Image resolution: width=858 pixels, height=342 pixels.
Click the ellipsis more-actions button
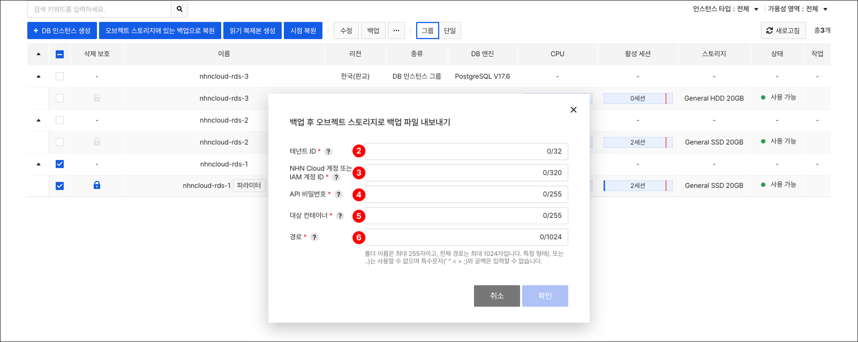396,31
